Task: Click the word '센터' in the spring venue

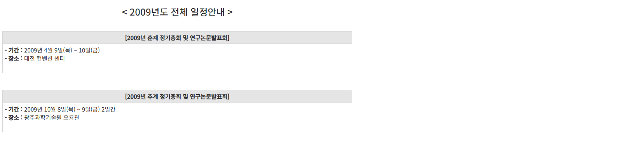Action: click(59, 58)
